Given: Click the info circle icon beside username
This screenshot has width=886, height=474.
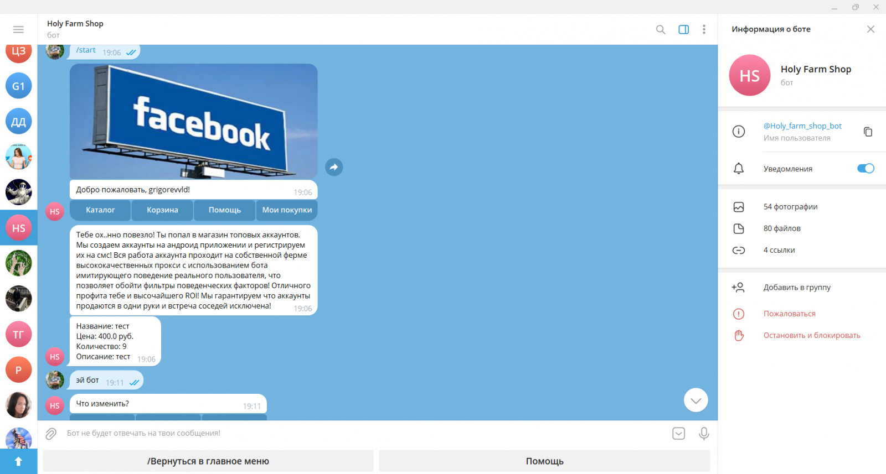Looking at the screenshot, I should [739, 132].
